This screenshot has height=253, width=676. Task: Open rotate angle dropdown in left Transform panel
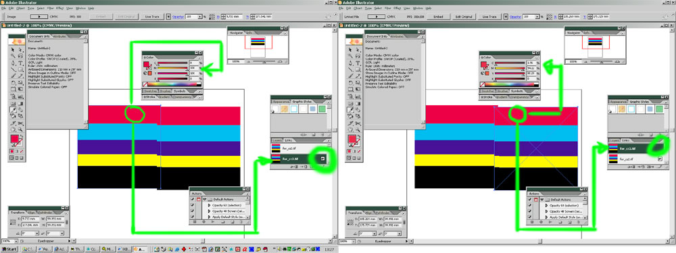(37, 233)
